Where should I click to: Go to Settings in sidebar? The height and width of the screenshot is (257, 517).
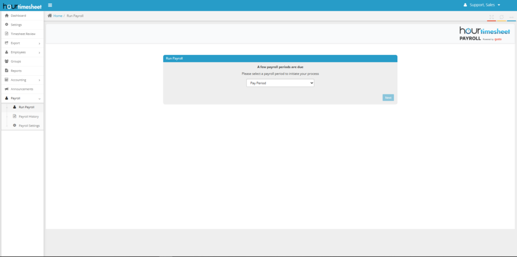[22, 25]
